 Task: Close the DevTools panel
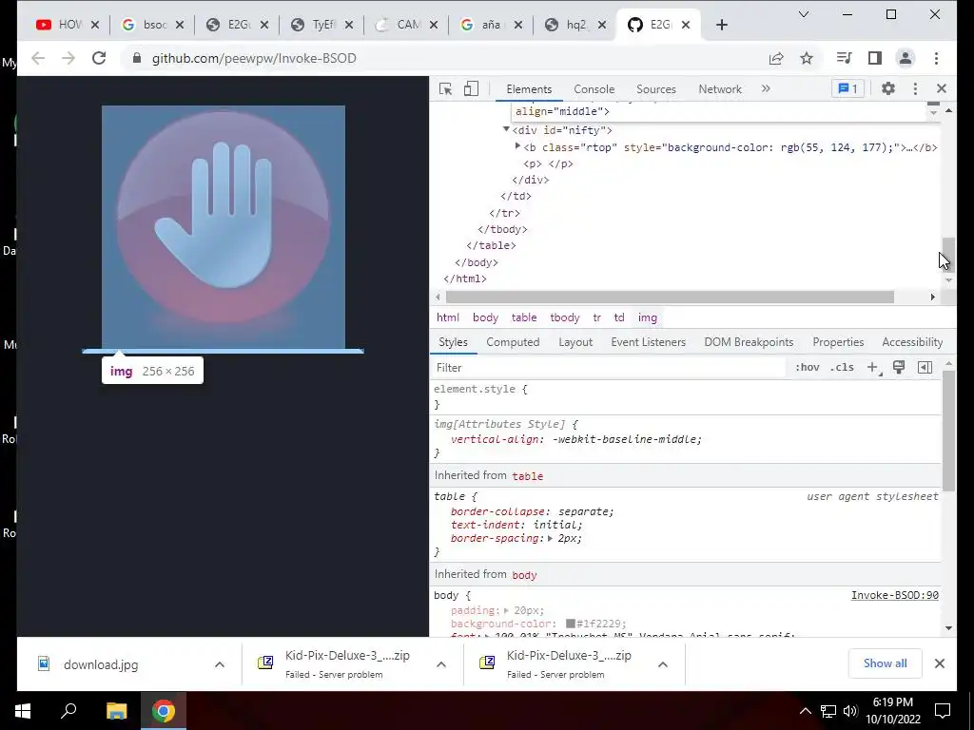942,88
